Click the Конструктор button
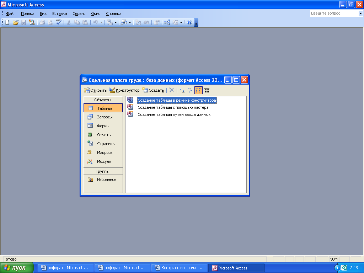 coord(124,90)
